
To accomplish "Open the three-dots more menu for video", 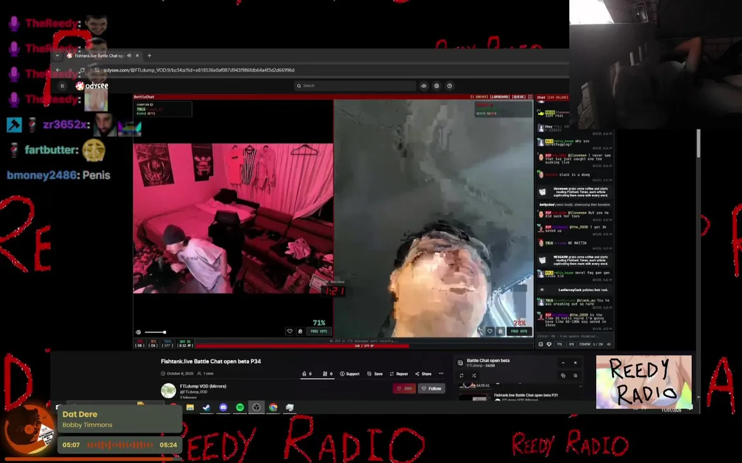I will tap(441, 374).
